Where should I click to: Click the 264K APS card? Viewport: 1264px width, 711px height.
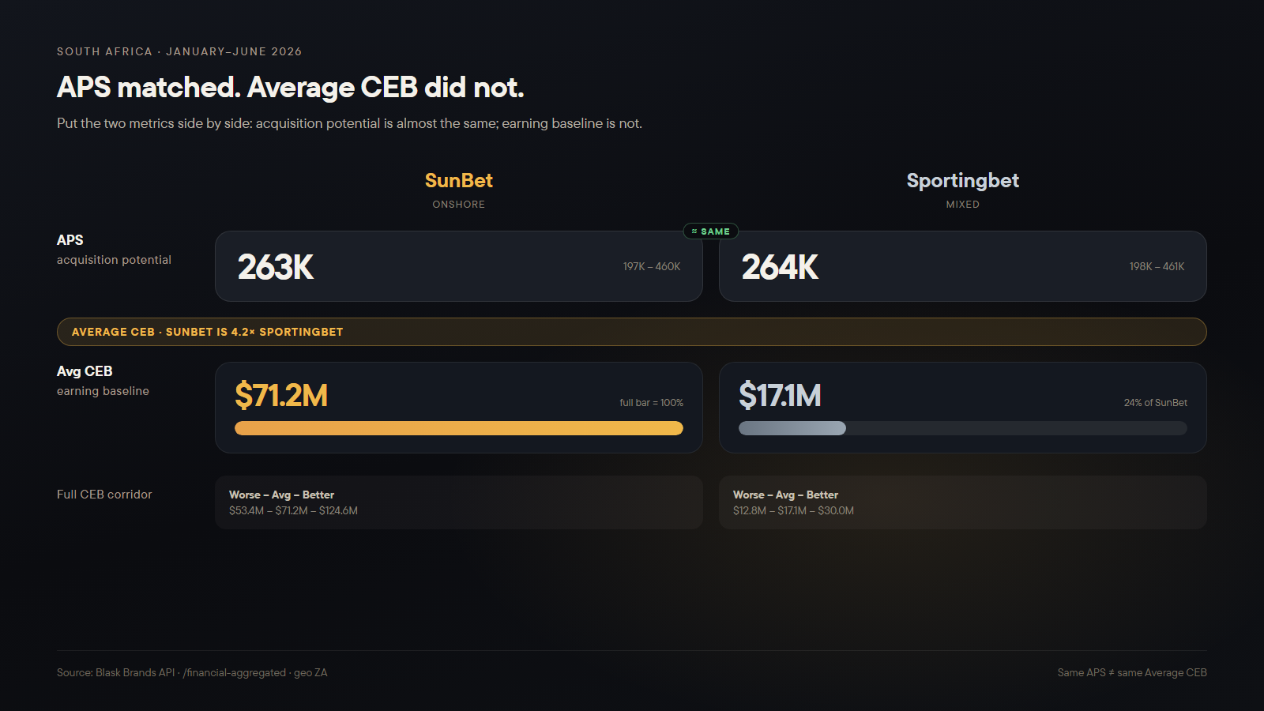963,266
